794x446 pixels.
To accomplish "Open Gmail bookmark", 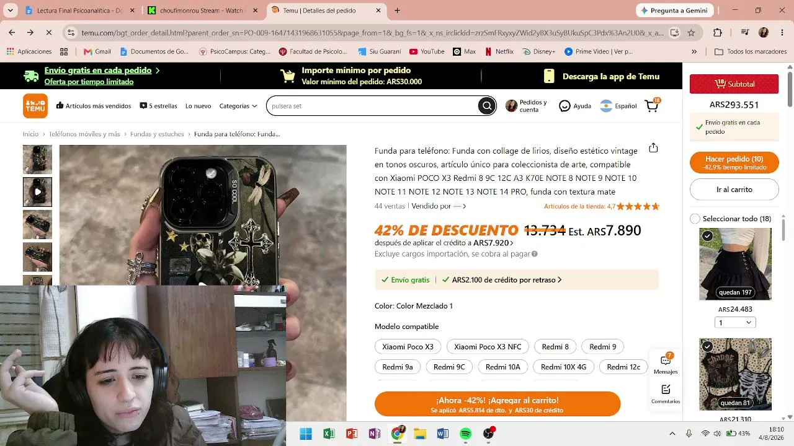I will [x=97, y=51].
